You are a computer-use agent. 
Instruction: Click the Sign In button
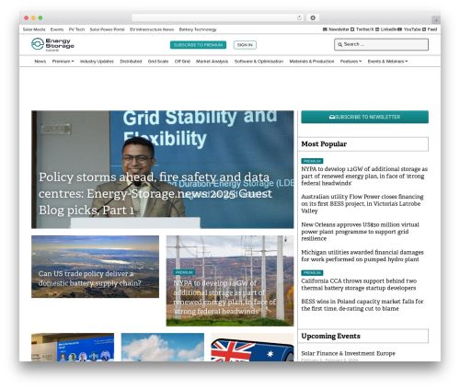pos(245,45)
